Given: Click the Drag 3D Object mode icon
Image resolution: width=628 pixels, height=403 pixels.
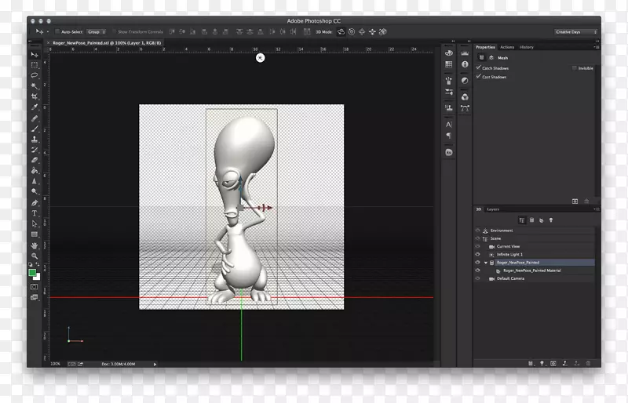Looking at the screenshot, I should [362, 31].
